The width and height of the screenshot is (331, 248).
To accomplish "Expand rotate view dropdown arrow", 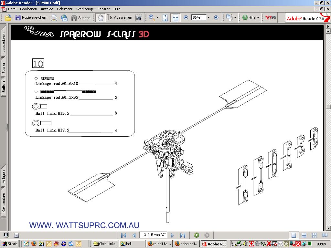I will [235, 18].
